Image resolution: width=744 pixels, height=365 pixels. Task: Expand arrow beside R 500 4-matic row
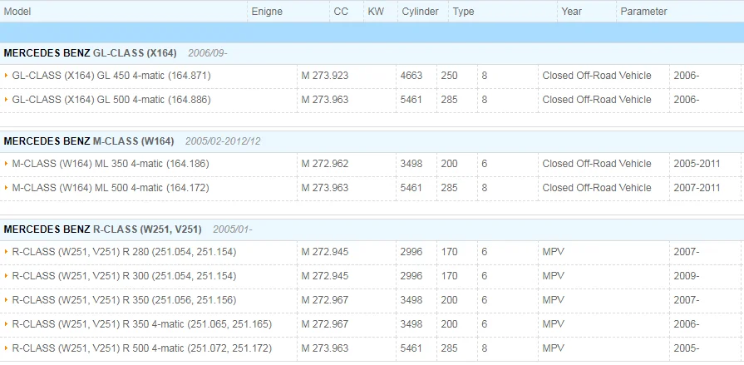[6, 348]
